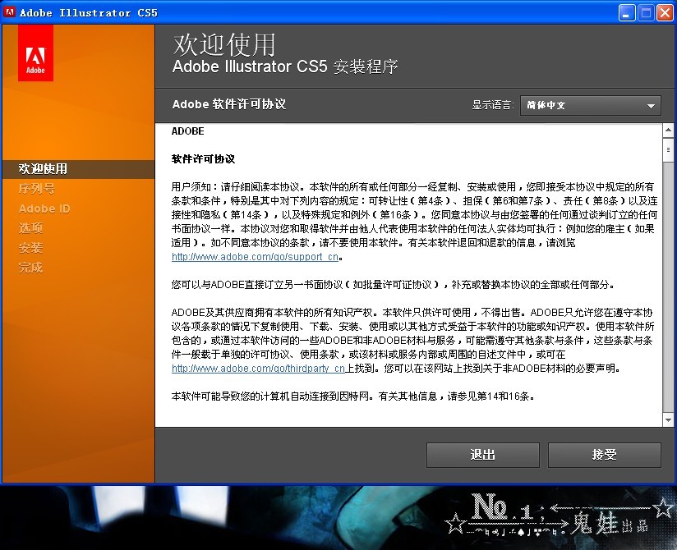The width and height of the screenshot is (677, 550).
Task: Open the 显示语言 language dropdown
Action: coord(590,105)
